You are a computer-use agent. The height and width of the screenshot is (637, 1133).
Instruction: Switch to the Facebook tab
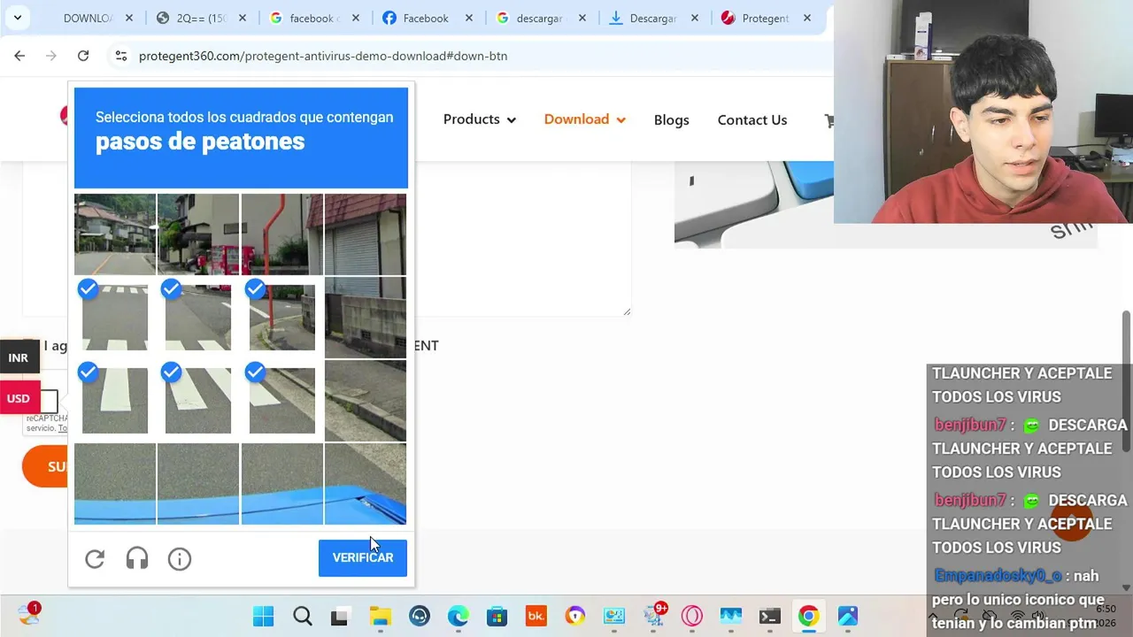tap(427, 18)
